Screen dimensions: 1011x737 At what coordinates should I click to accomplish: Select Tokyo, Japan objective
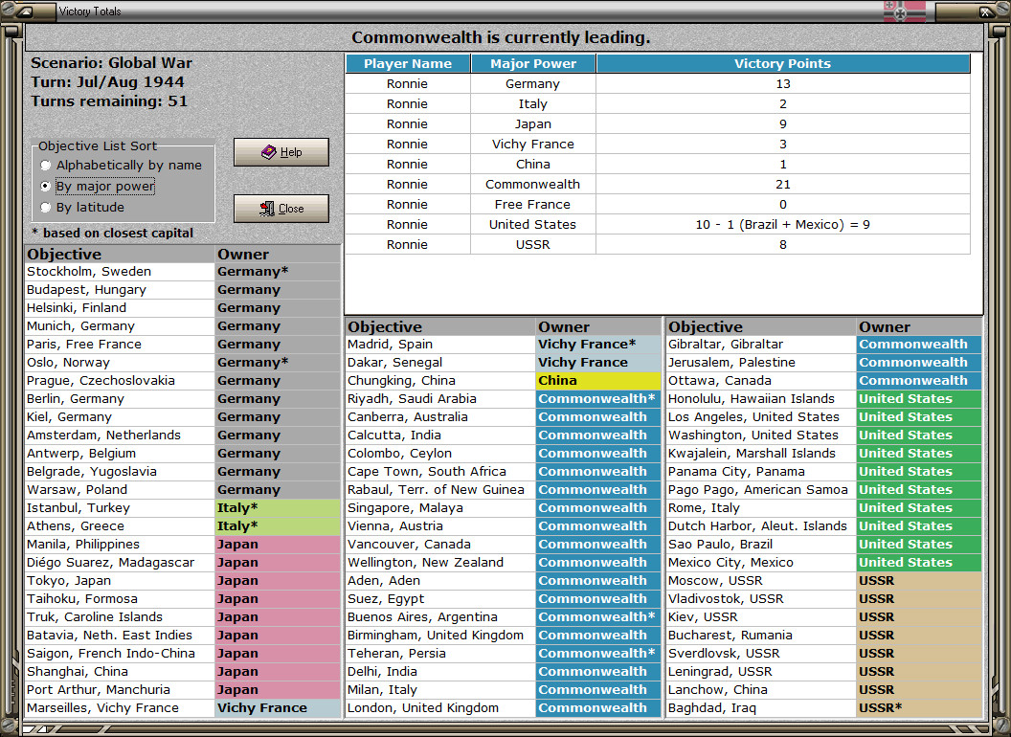pyautogui.click(x=120, y=580)
